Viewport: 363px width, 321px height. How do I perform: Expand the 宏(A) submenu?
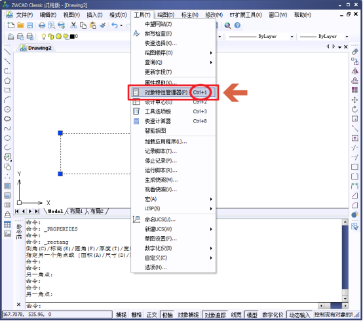click(x=174, y=198)
